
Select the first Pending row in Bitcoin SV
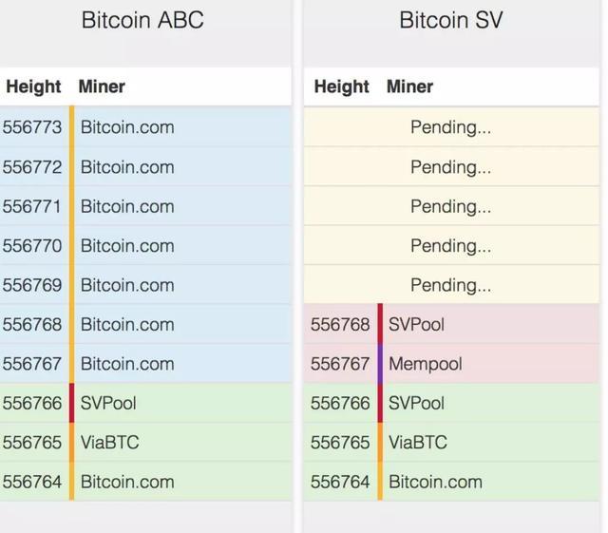[451, 127]
